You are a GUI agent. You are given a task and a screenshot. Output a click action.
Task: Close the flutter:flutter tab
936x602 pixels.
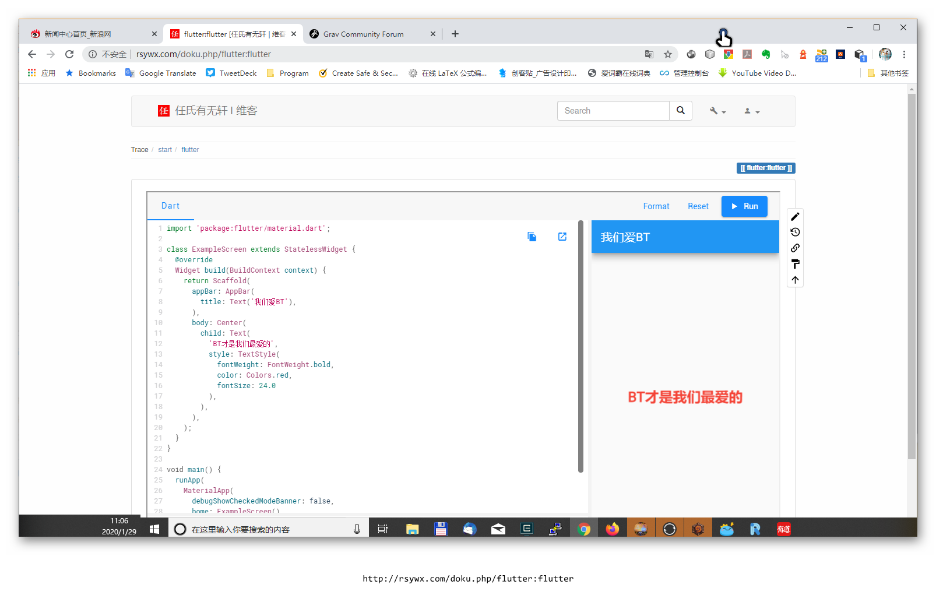tap(294, 34)
